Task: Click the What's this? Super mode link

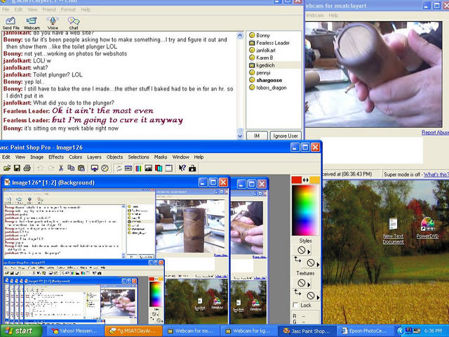Action: point(436,174)
